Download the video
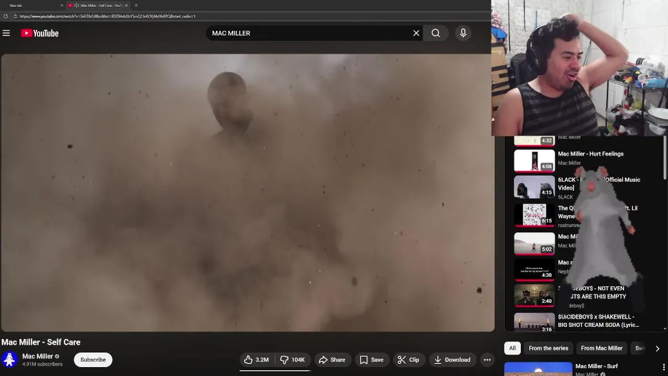 point(452,360)
